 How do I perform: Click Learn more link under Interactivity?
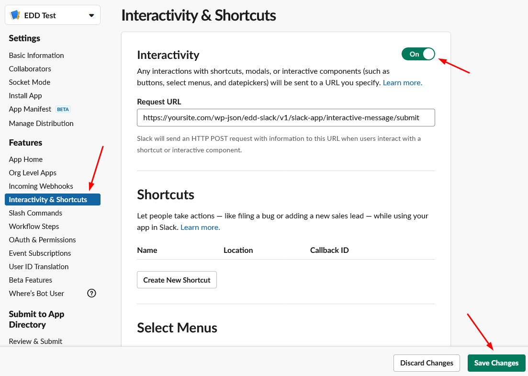[402, 83]
